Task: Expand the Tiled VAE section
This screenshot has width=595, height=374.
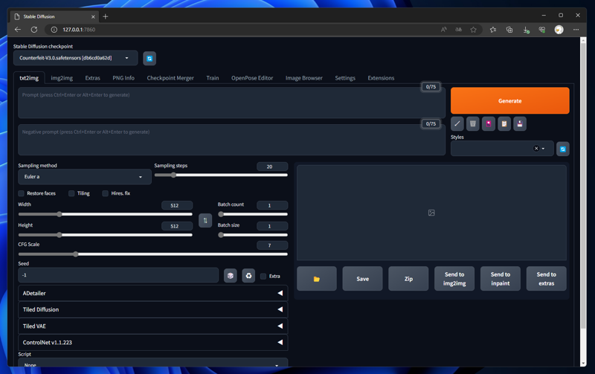Action: (153, 326)
